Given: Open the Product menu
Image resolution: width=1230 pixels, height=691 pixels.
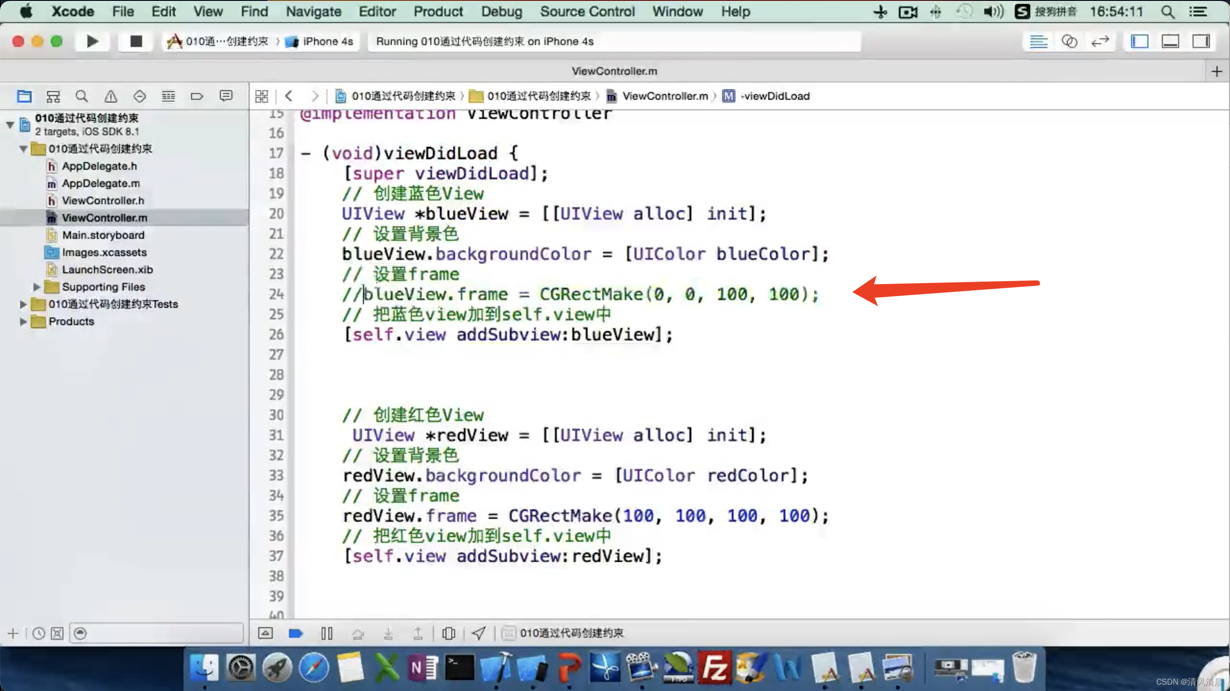Looking at the screenshot, I should coord(438,12).
